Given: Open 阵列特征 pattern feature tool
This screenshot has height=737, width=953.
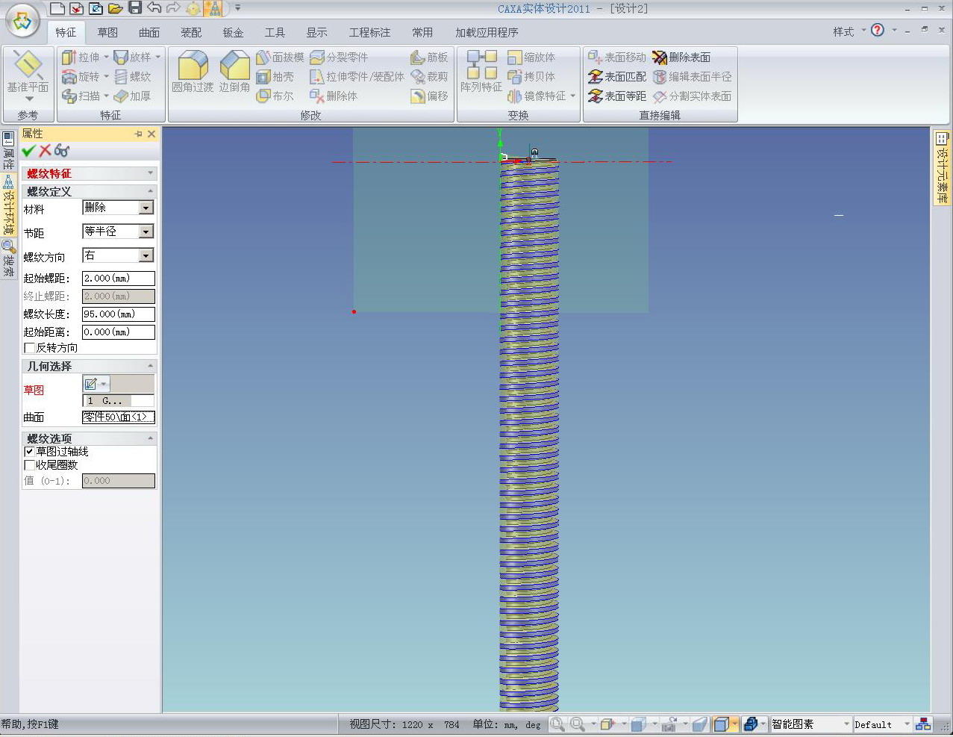Looking at the screenshot, I should click(x=481, y=72).
